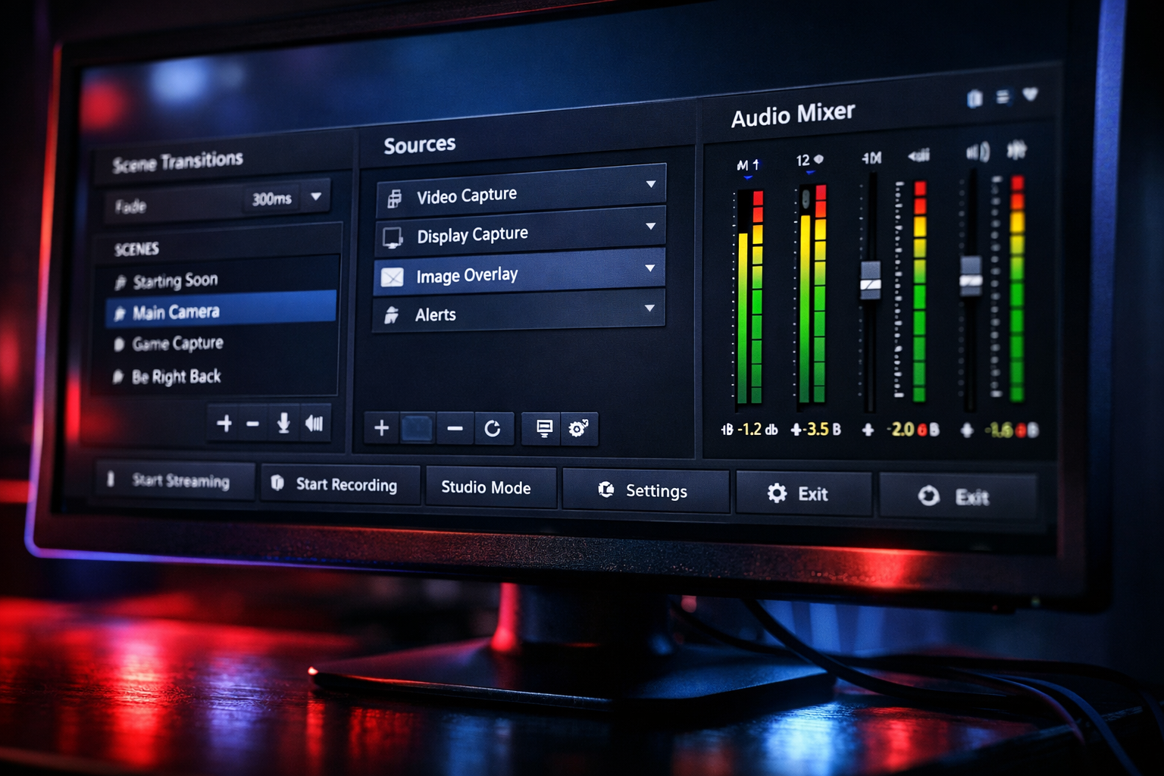This screenshot has height=776, width=1164.
Task: Add a source with Sources plus icon
Action: point(382,428)
